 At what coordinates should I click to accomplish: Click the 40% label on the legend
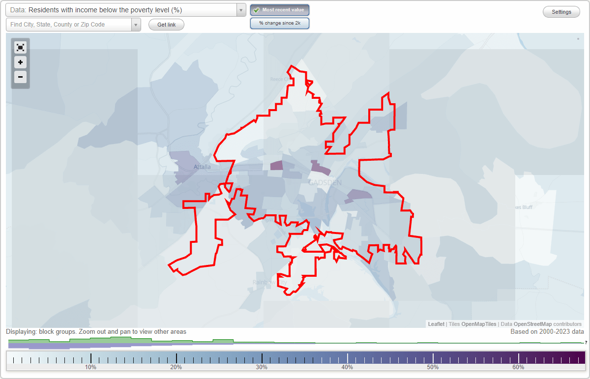point(347,367)
